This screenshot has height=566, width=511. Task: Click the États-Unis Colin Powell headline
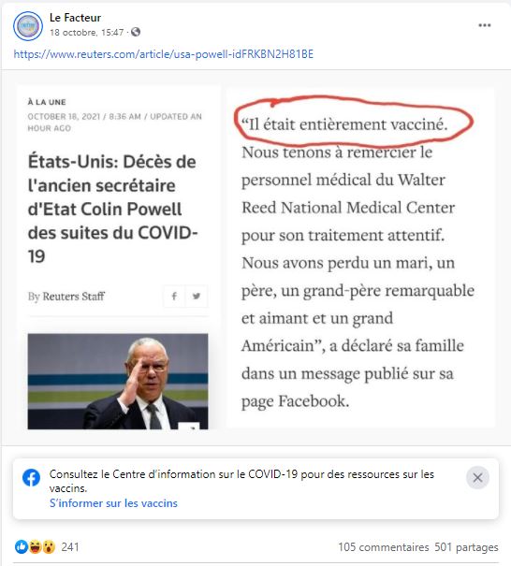(x=112, y=209)
